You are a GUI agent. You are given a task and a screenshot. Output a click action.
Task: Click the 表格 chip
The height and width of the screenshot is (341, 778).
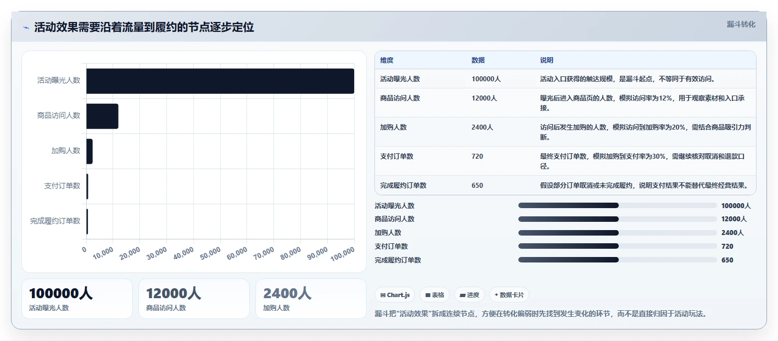(434, 295)
